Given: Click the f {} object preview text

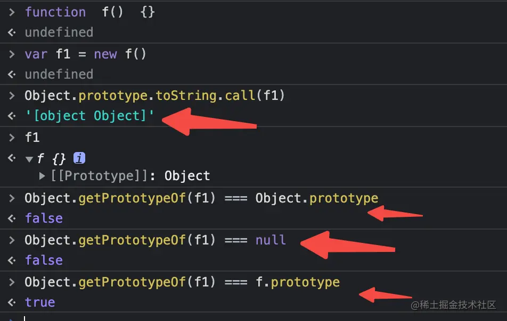Looking at the screenshot, I should 51,158.
